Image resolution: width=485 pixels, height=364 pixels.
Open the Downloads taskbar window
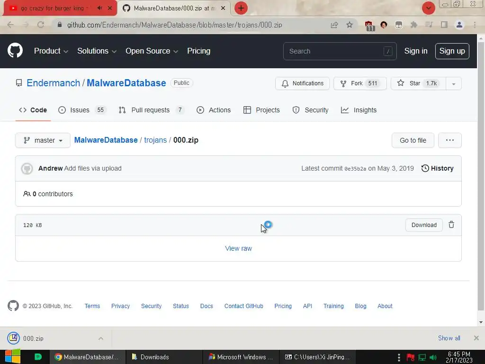point(164,357)
